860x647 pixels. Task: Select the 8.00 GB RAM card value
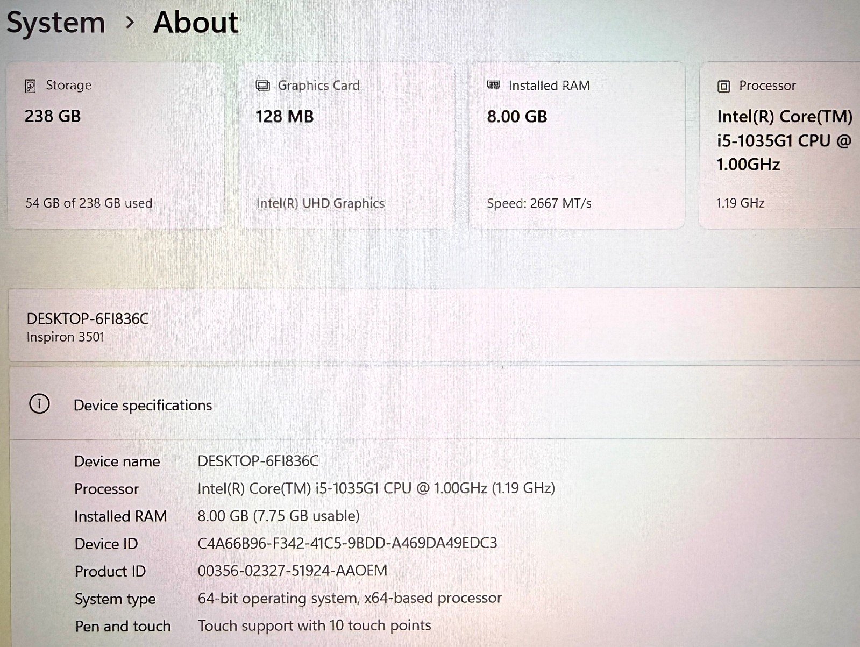517,117
